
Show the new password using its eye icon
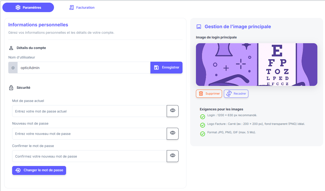click(173, 134)
